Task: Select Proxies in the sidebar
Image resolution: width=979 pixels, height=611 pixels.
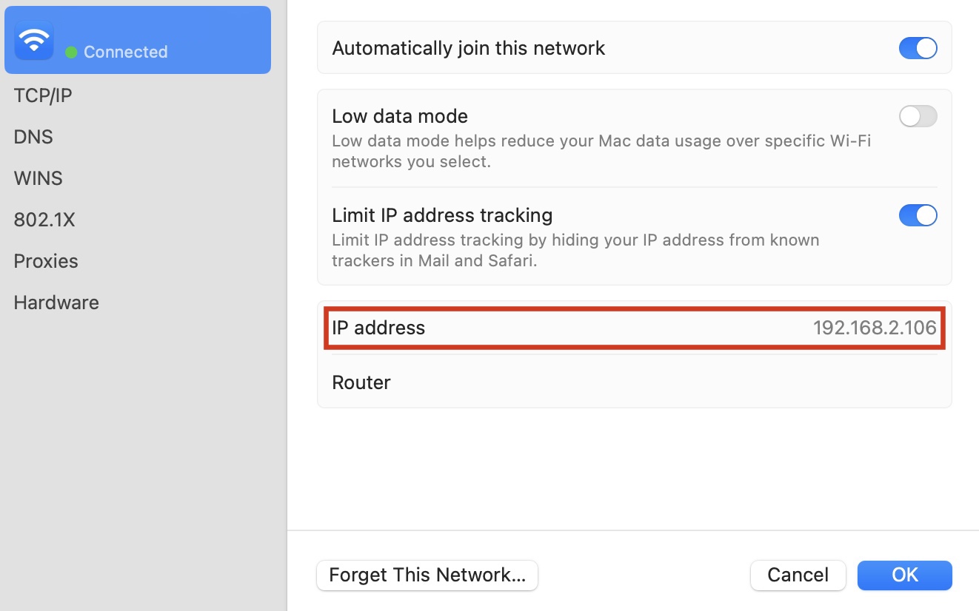Action: 45,260
